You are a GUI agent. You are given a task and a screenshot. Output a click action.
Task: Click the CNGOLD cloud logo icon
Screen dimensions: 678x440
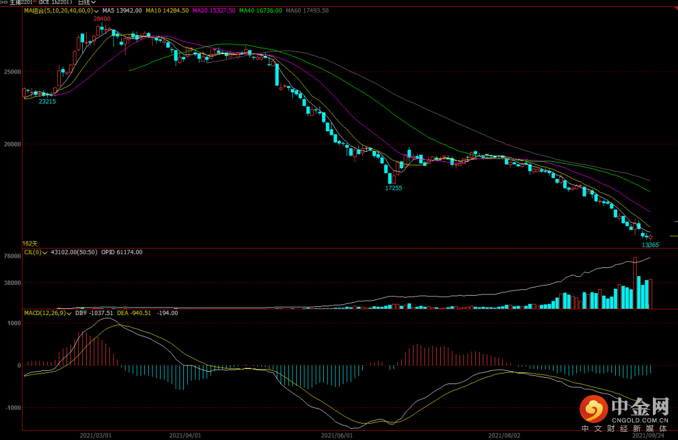click(593, 410)
